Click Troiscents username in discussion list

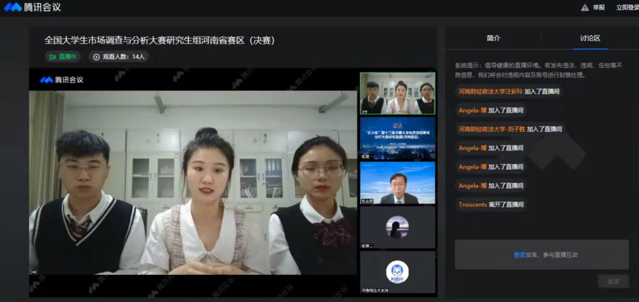pos(472,205)
